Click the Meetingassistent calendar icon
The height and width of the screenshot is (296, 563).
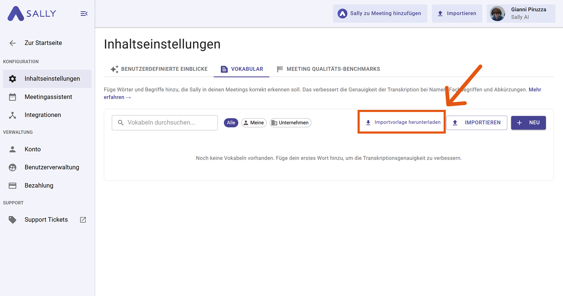pyautogui.click(x=13, y=97)
